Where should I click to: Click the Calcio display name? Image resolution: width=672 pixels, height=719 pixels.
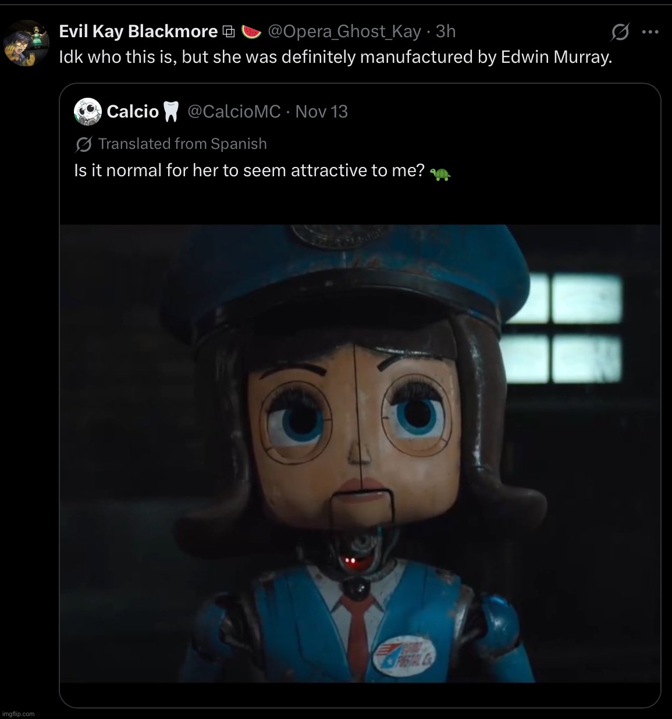[x=133, y=112]
